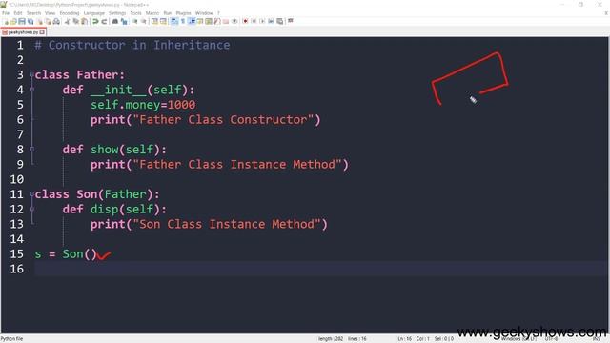Open the Encoding menu
This screenshot has width=610, height=343.
pos(70,13)
